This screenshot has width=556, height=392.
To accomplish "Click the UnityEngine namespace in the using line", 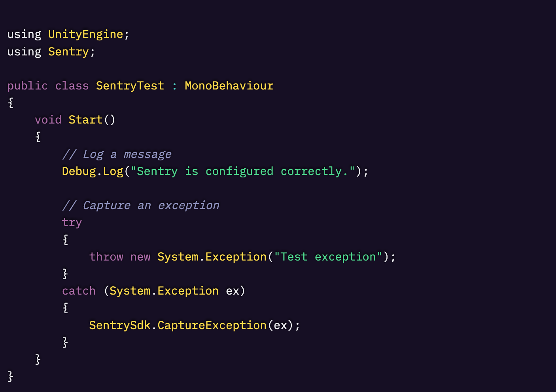I will tap(85, 34).
